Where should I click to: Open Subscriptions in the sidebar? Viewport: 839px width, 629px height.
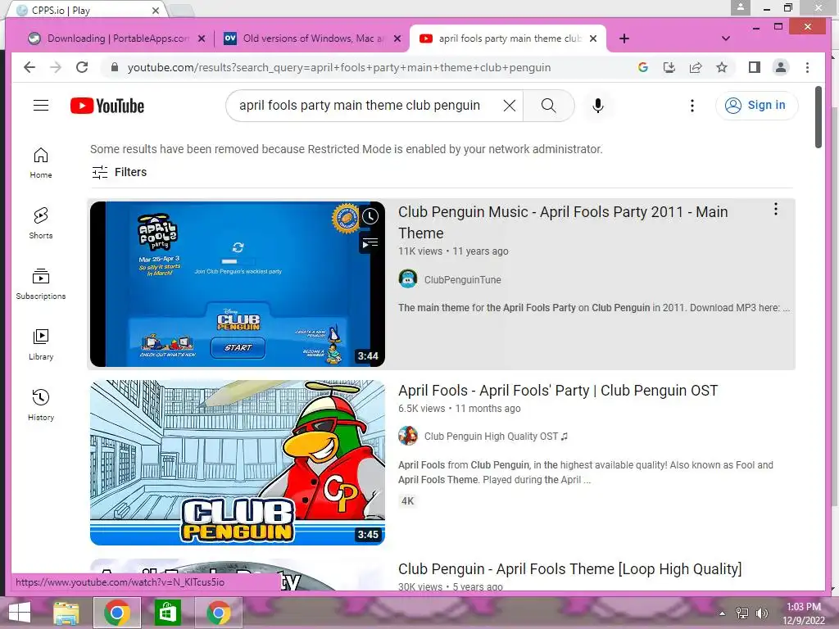[x=41, y=284]
